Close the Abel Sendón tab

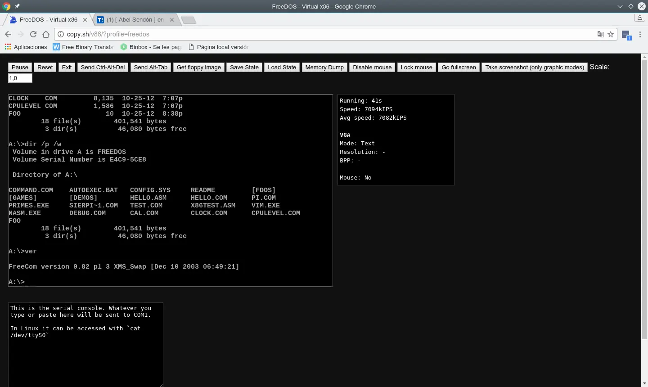click(172, 20)
